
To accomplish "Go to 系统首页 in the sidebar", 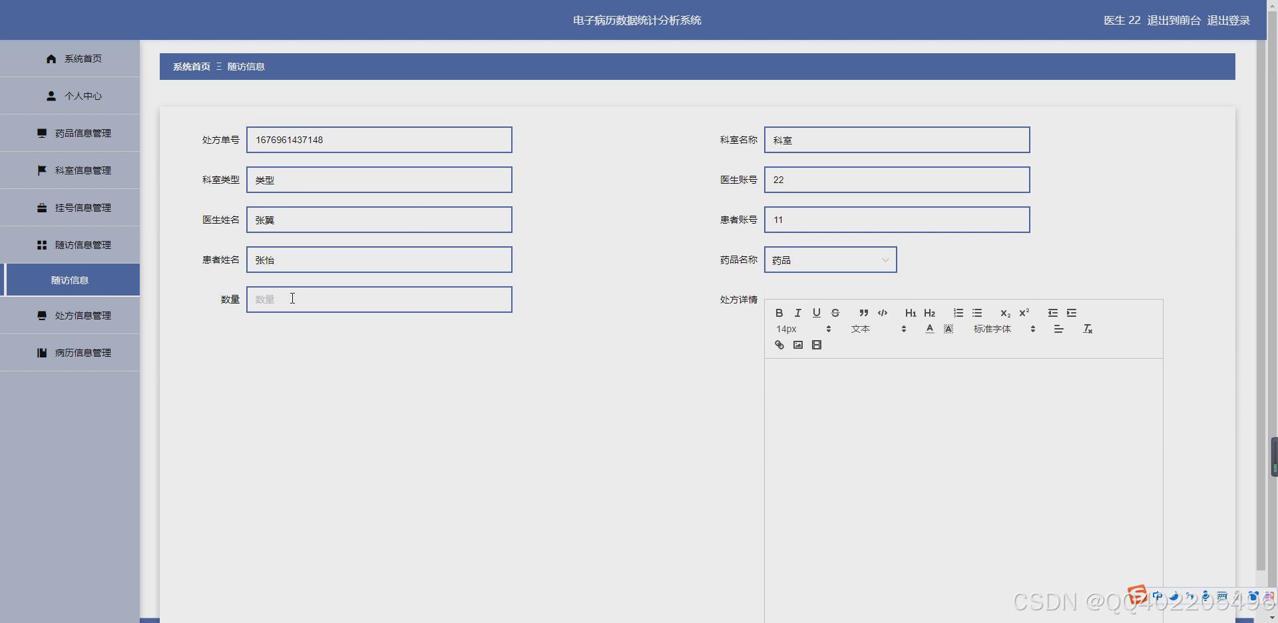I will [70, 59].
